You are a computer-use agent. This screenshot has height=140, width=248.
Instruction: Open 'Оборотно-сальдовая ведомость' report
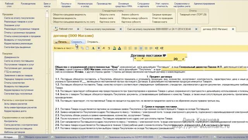point(69,14)
